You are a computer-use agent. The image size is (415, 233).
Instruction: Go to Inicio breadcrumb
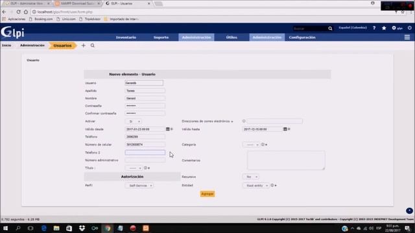click(x=6, y=45)
